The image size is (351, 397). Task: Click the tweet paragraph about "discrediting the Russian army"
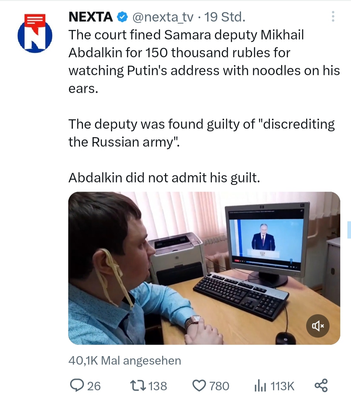click(x=201, y=133)
